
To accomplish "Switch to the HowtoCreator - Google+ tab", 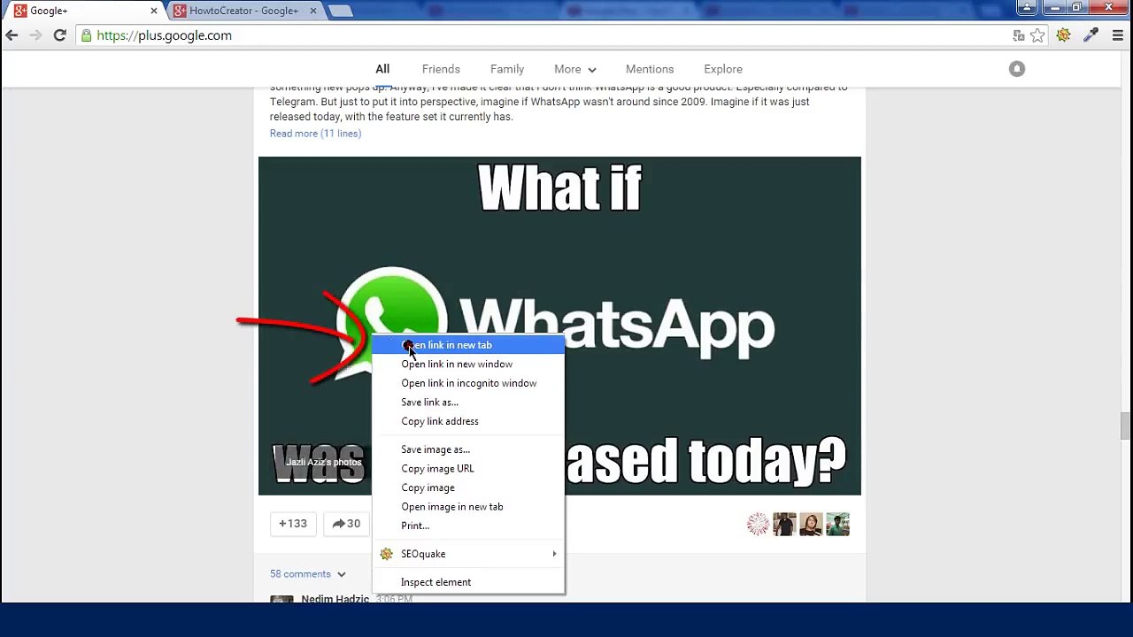I will 243,11.
